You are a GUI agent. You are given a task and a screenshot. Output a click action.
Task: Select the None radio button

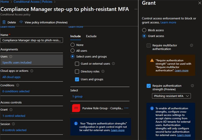pos(72,45)
